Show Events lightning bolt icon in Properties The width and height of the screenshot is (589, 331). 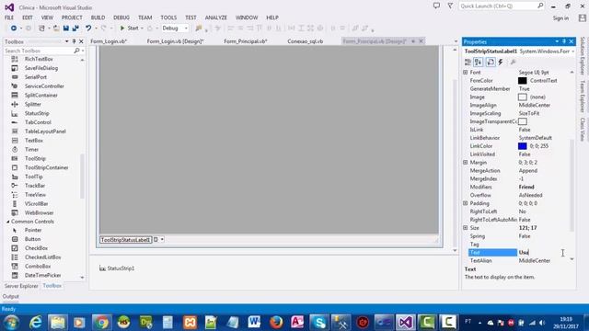pos(501,63)
